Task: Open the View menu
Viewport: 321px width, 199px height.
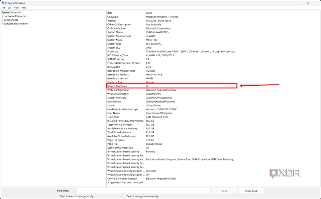Action: (x=16, y=8)
